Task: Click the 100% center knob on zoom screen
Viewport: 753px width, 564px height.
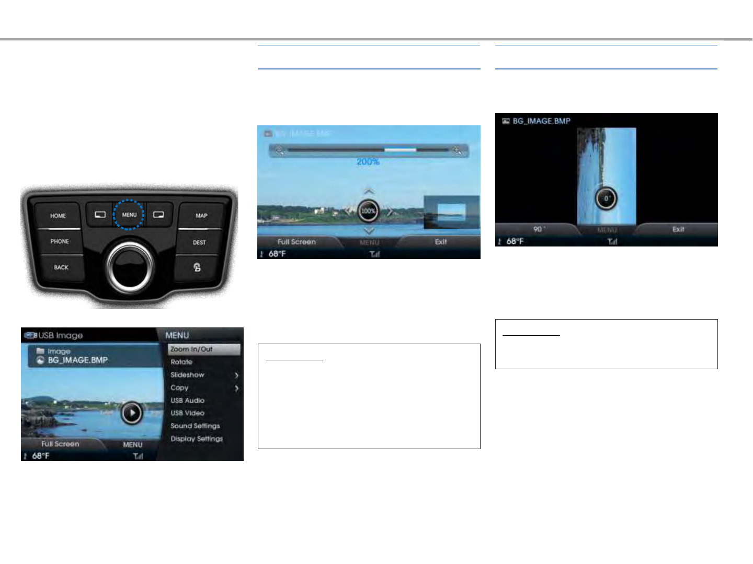Action: 369,211
